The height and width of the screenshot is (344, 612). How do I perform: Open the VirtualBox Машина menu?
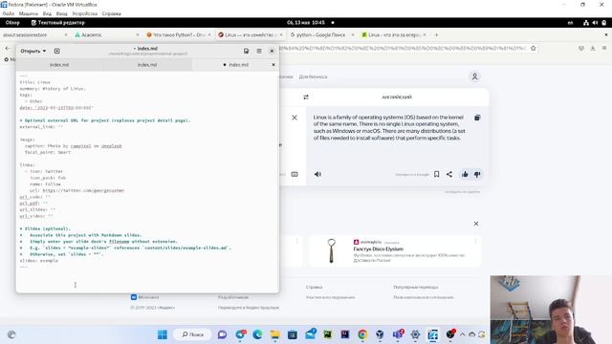click(29, 13)
